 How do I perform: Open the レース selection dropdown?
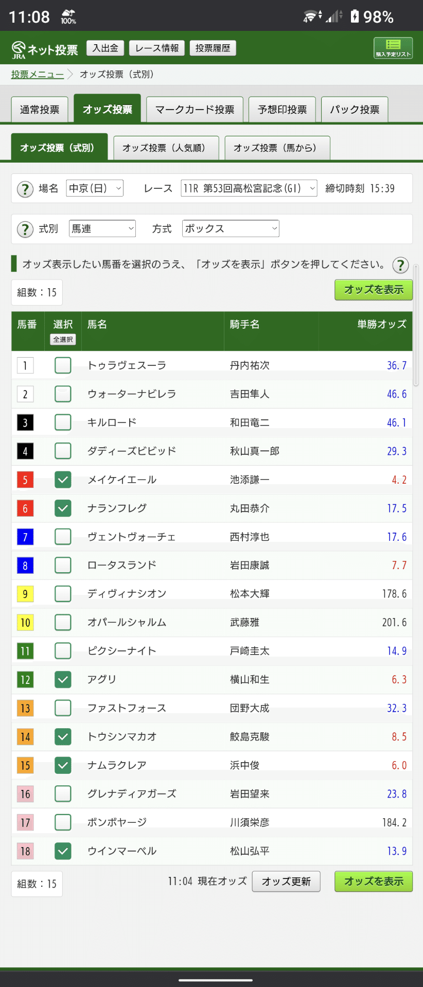249,188
